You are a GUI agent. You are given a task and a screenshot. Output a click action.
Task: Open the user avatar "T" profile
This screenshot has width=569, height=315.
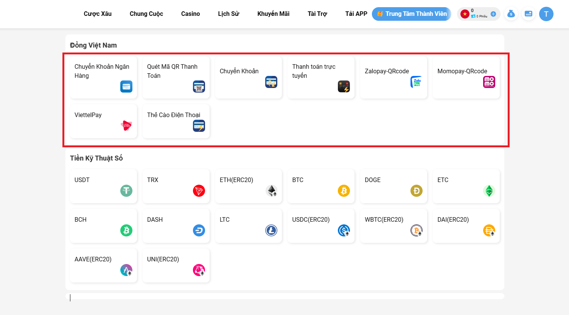[546, 14]
